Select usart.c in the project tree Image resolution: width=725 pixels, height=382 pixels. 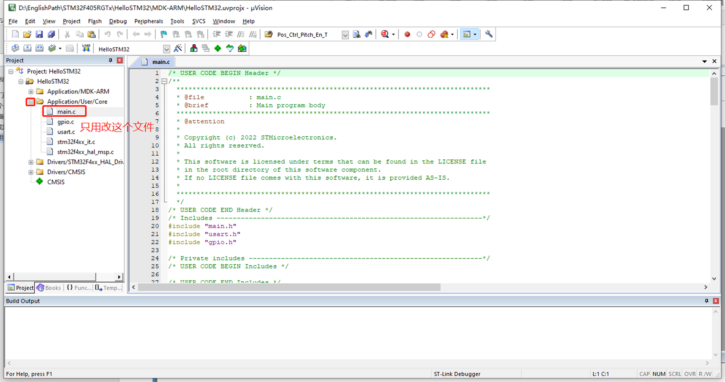point(66,132)
